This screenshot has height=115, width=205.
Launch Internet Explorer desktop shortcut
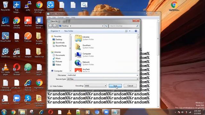[x=28, y=85]
